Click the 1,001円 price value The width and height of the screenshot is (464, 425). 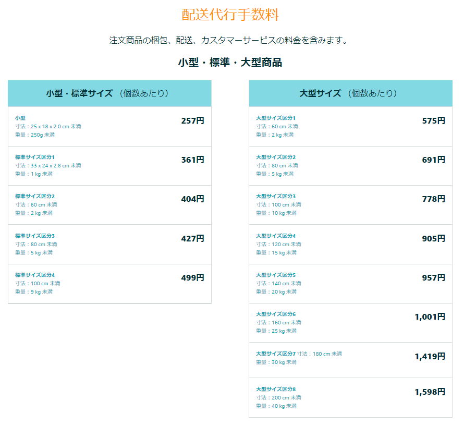pos(430,317)
